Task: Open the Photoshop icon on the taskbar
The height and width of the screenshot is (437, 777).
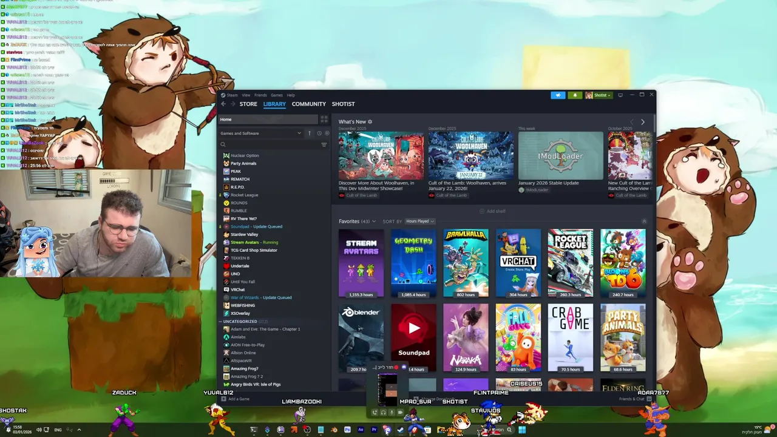Action: coord(347,430)
